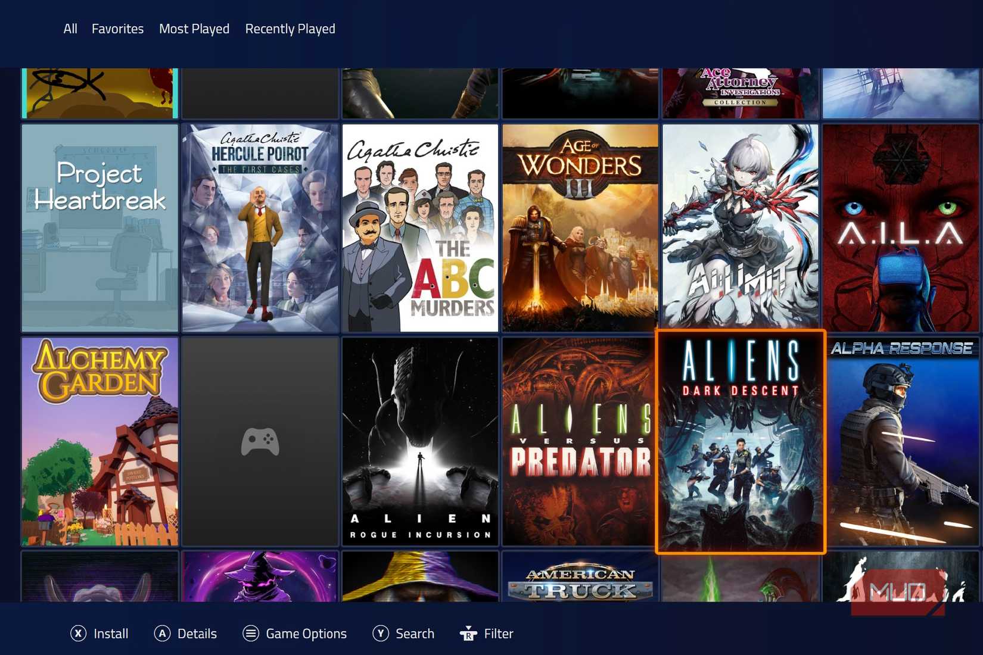Open Game Options via the hamburger icon

(250, 634)
